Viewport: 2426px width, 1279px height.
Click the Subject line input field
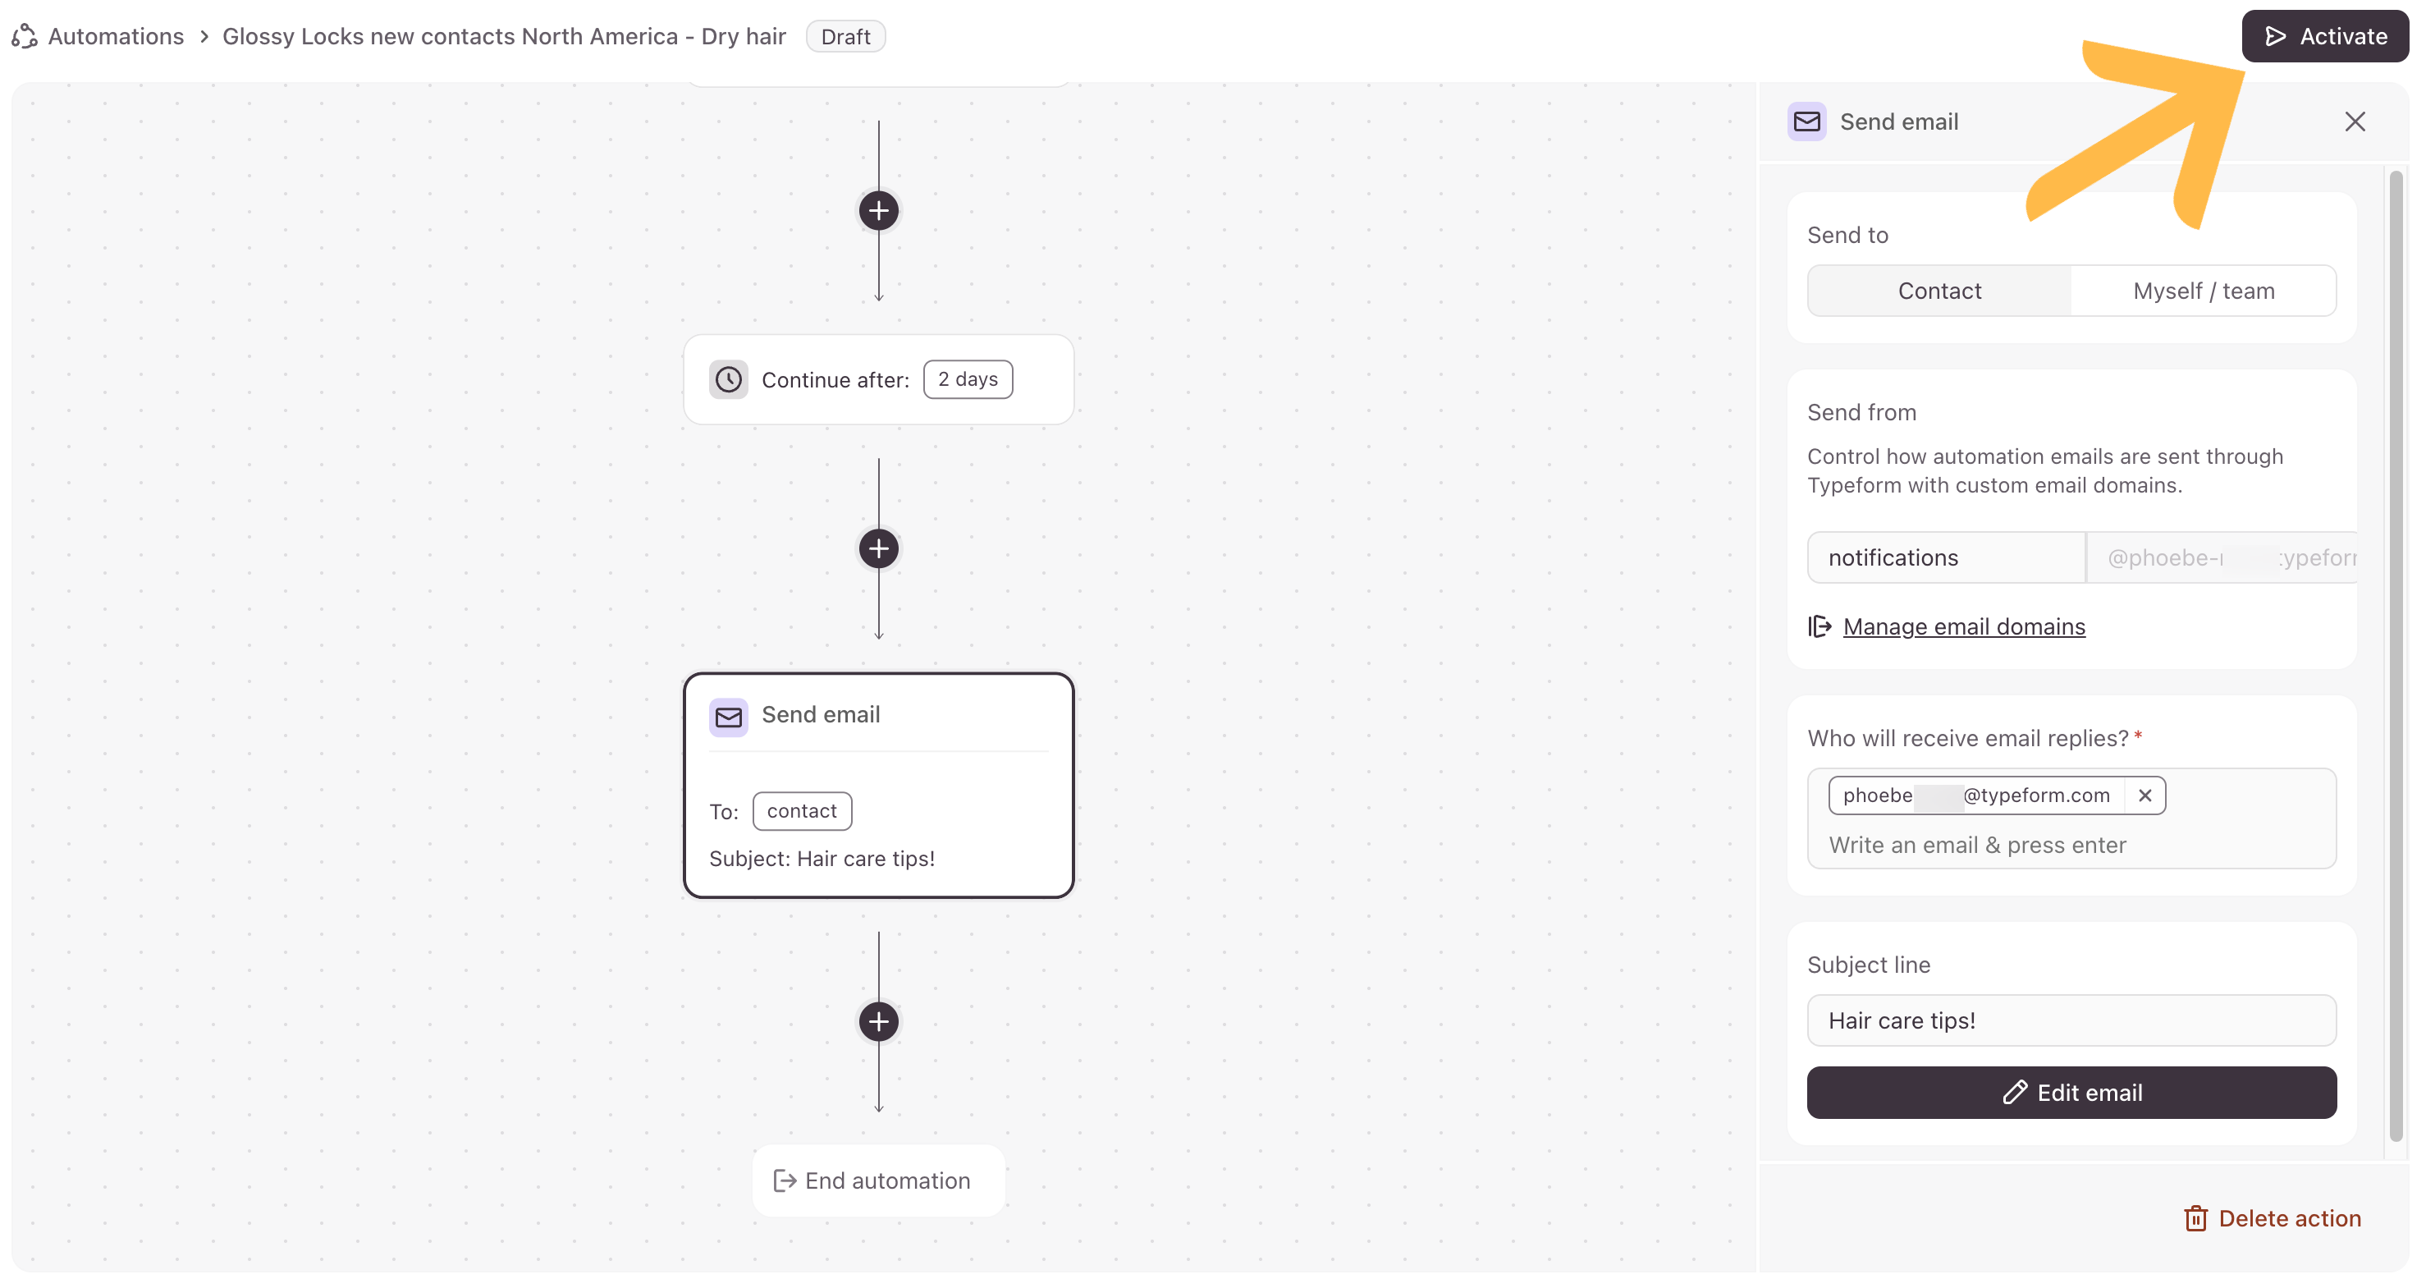coord(2071,1020)
